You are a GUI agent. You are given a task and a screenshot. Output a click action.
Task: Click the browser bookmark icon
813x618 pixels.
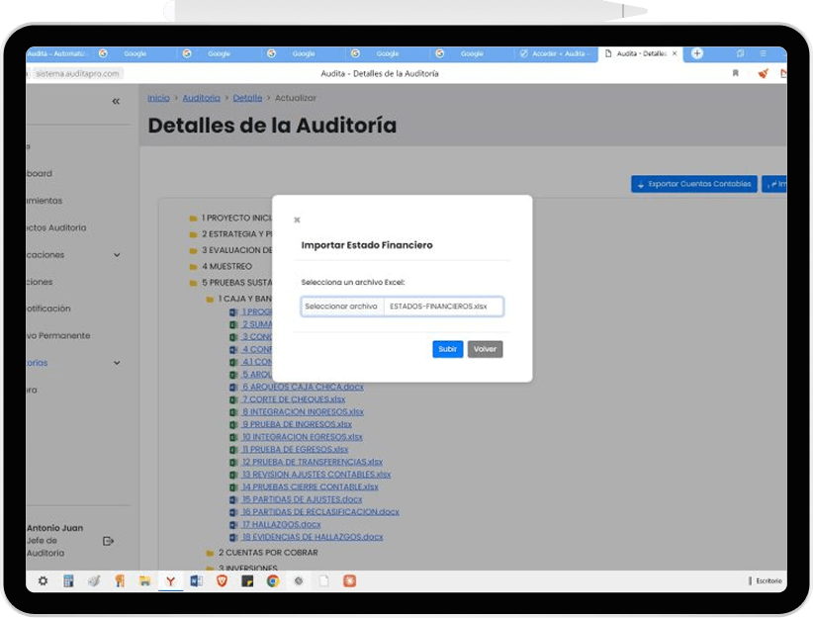point(735,73)
